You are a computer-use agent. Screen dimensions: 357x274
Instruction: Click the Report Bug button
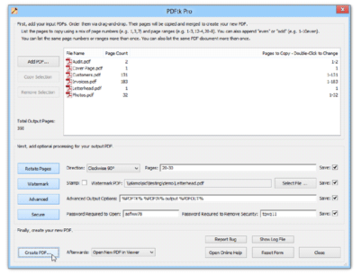(226, 239)
